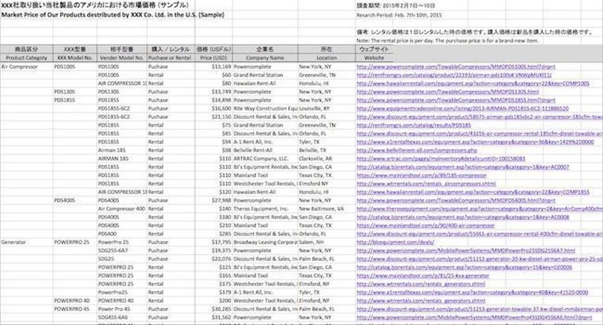
Task: Select the rental price note cell
Action: (447, 40)
